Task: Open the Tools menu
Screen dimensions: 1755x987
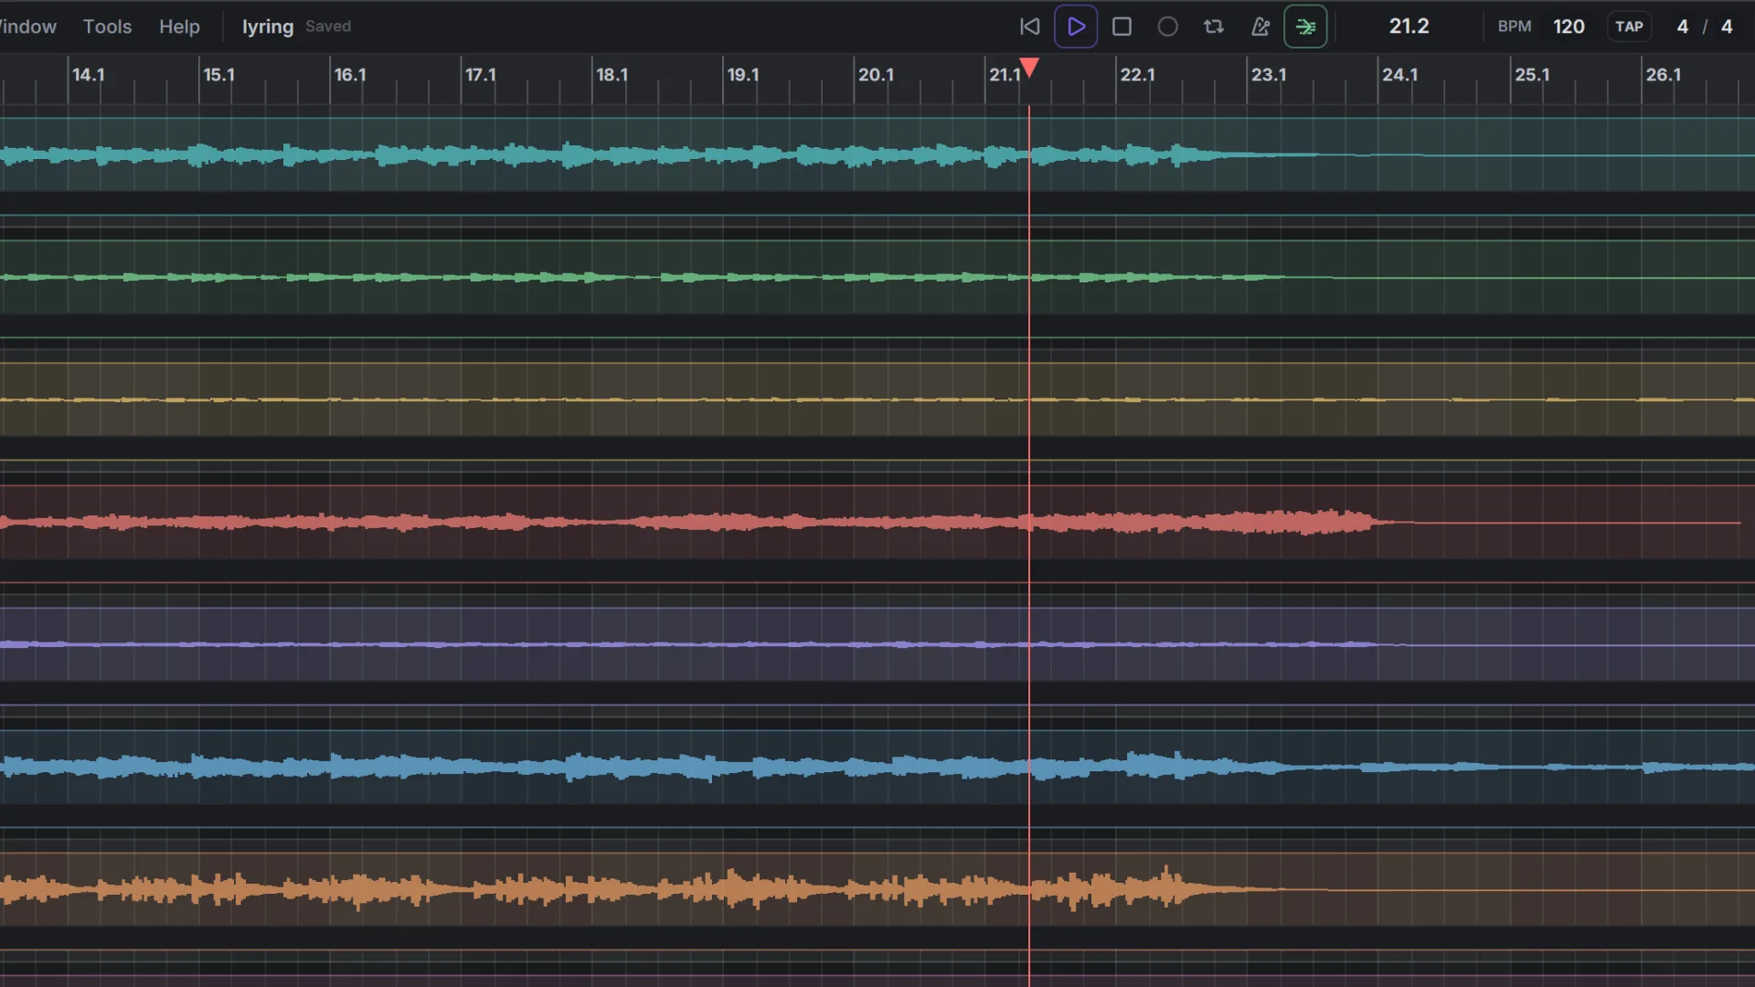Action: point(107,27)
